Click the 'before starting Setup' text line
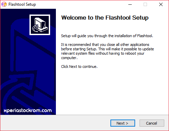The height and width of the screenshot is (131, 169). (107, 49)
